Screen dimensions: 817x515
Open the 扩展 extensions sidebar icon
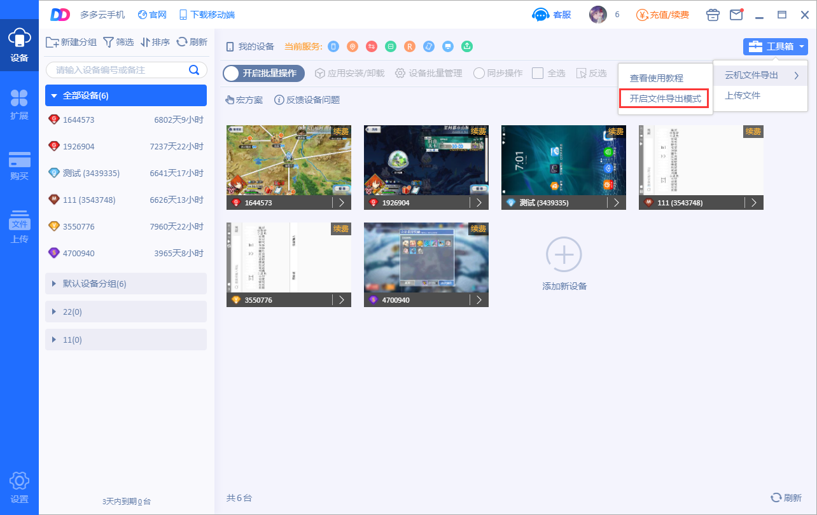pos(19,105)
